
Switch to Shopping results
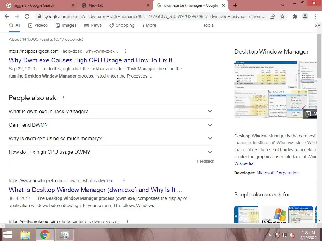click(122, 25)
